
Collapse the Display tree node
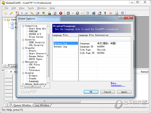(x=23, y=73)
